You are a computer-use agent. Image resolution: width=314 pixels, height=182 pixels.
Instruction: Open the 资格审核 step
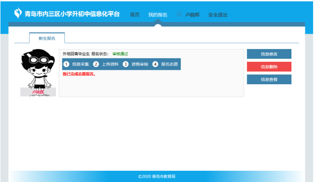(x=140, y=64)
